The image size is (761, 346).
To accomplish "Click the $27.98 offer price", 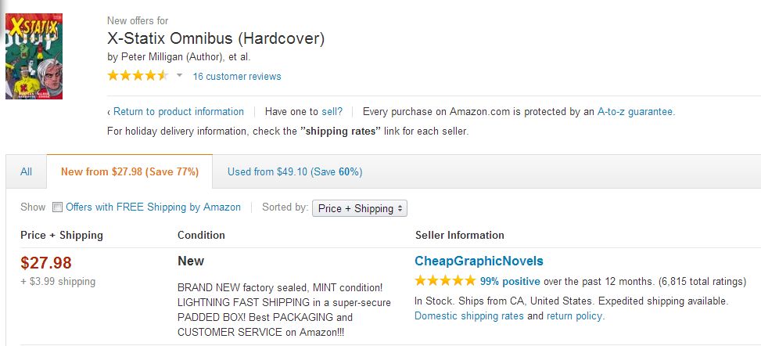I will (x=46, y=263).
